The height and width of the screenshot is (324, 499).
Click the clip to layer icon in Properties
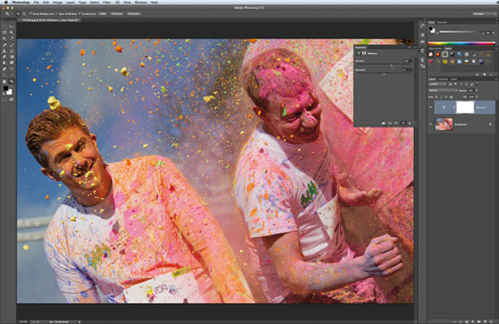(x=383, y=123)
